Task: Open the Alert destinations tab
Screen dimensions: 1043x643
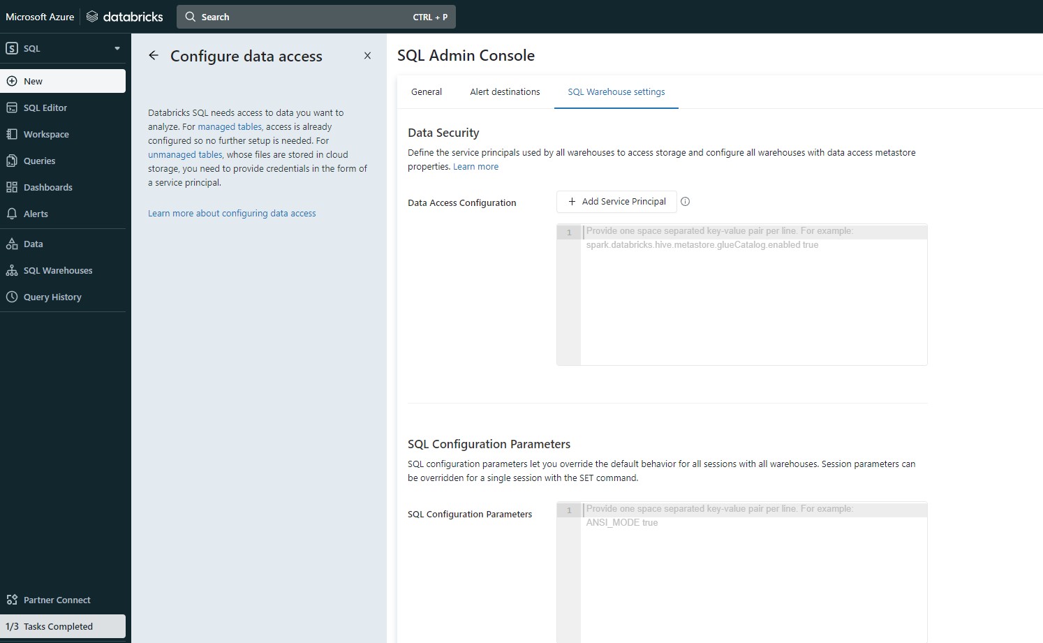Action: coord(505,91)
